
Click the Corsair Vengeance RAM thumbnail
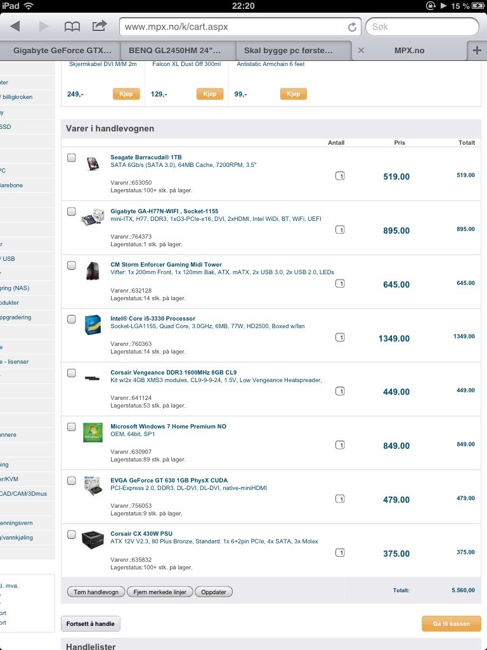pyautogui.click(x=92, y=378)
